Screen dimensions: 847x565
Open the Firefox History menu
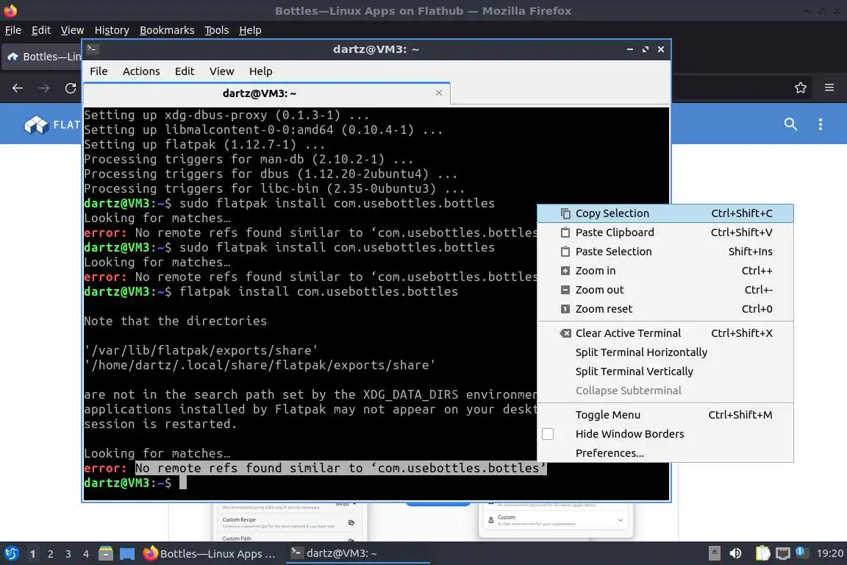click(112, 30)
